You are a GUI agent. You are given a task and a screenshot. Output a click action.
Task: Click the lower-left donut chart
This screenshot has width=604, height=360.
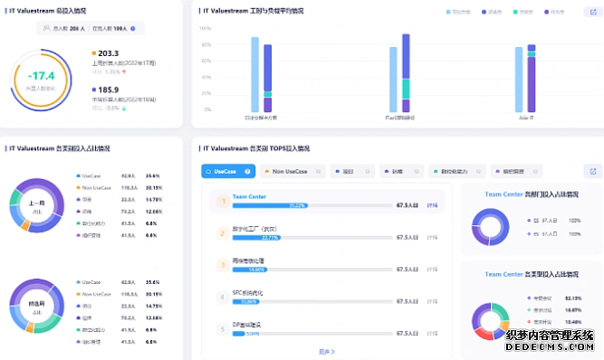[x=37, y=306]
